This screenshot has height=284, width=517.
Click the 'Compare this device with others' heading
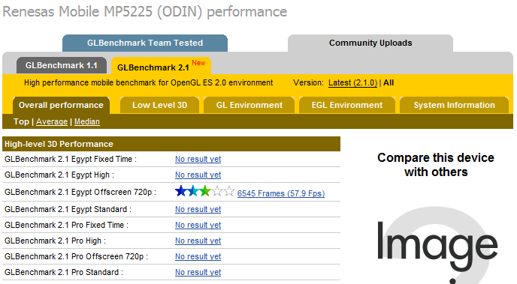436,165
